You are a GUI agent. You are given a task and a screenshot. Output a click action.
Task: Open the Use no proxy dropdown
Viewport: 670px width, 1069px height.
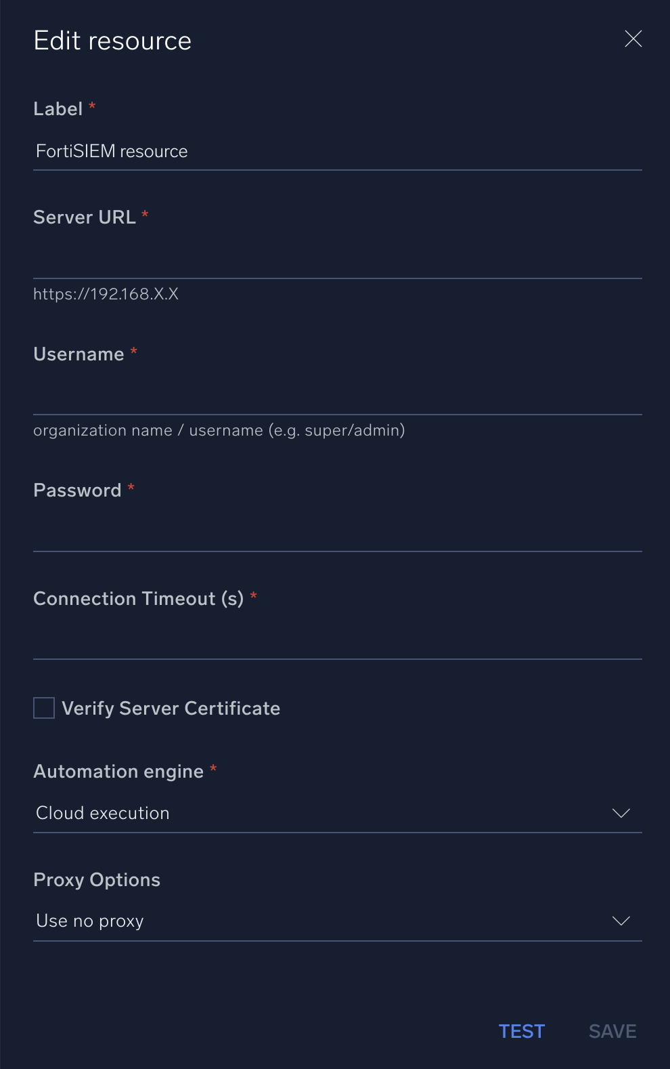tap(323, 921)
